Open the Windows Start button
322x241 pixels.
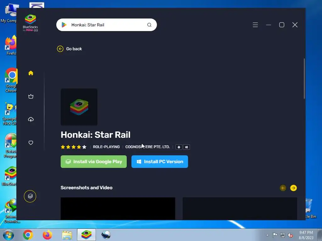click(x=8, y=235)
